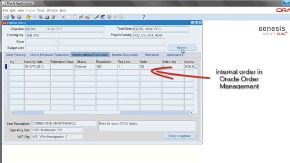
Task: Click the WIP Org field HQ1 Whs Headquarter IC
Action: [58, 137]
